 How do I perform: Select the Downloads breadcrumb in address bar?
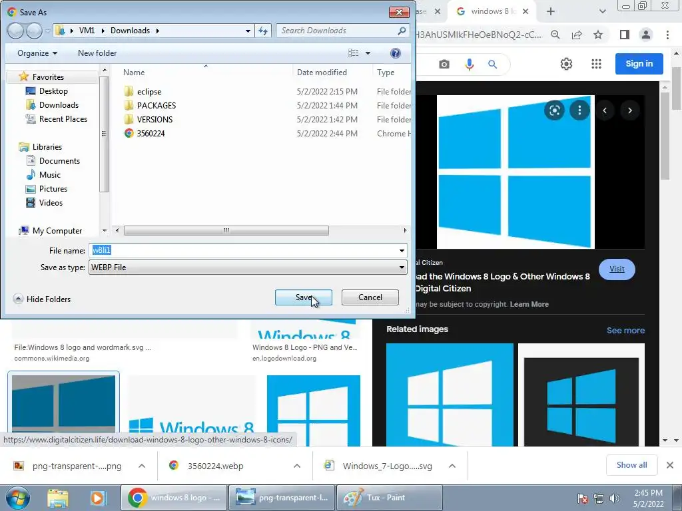pos(130,31)
